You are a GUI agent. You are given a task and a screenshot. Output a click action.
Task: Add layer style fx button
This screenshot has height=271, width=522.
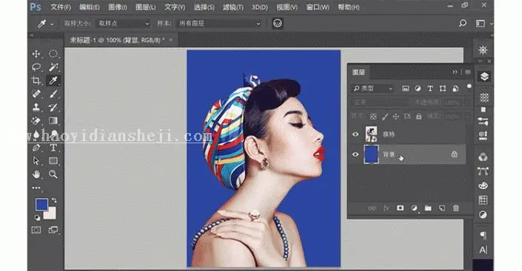point(387,208)
